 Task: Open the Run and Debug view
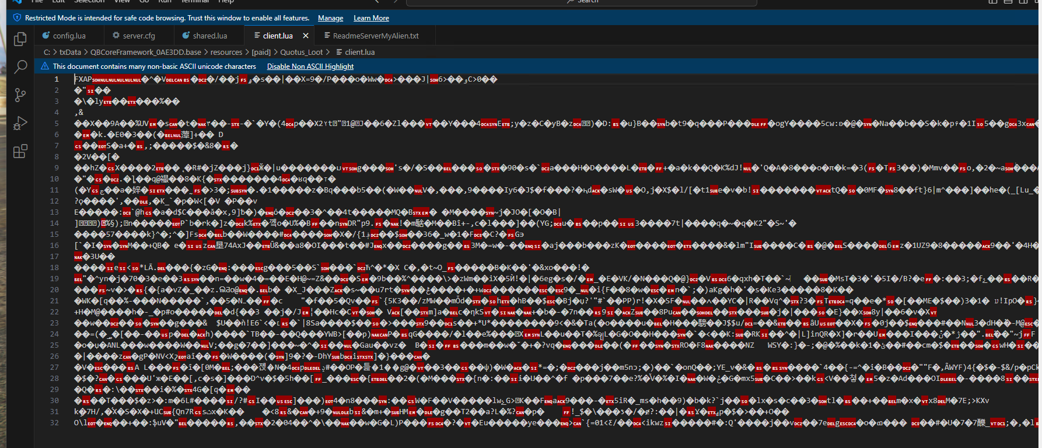point(20,123)
